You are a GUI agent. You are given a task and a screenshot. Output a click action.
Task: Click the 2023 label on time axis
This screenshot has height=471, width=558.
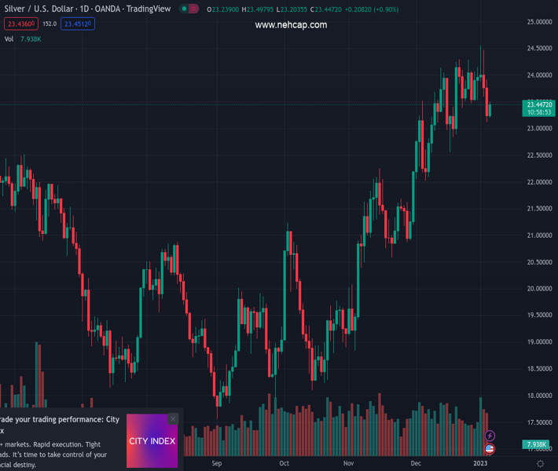coord(480,463)
